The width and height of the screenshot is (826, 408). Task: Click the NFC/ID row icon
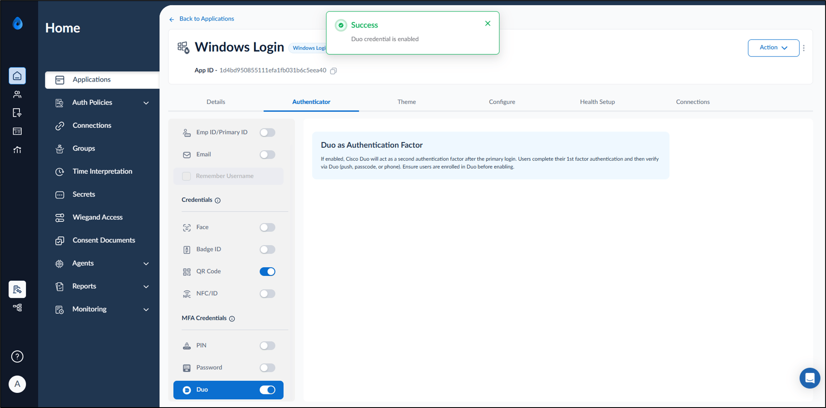187,294
